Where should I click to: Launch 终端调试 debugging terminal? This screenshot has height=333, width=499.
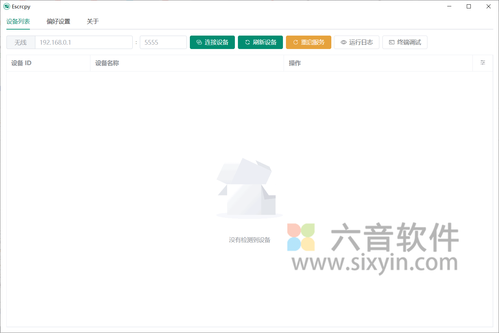405,42
